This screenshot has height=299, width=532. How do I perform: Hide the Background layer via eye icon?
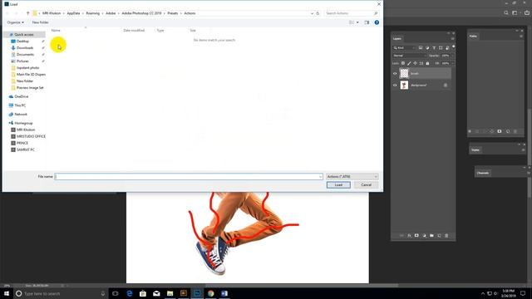(x=395, y=85)
